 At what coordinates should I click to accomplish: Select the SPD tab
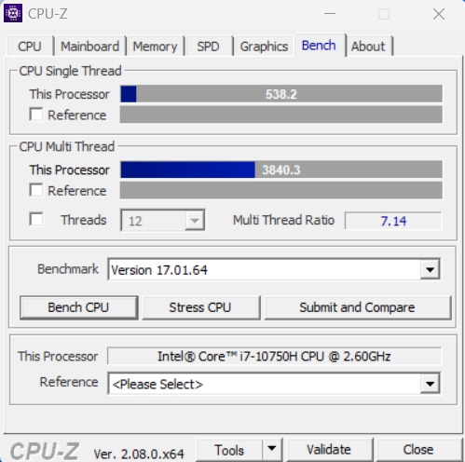pyautogui.click(x=208, y=47)
